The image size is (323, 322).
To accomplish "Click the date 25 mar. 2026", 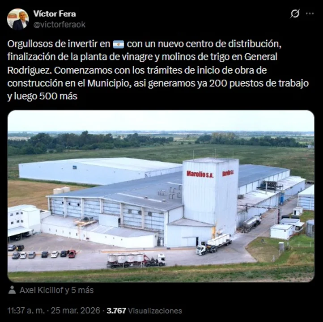I will pyautogui.click(x=76, y=310).
